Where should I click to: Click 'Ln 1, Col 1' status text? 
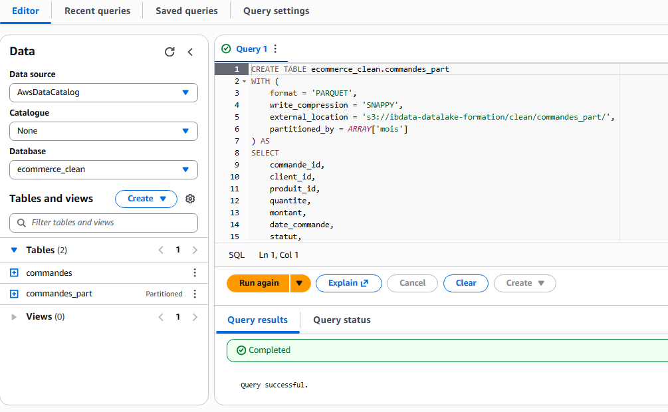pos(278,255)
